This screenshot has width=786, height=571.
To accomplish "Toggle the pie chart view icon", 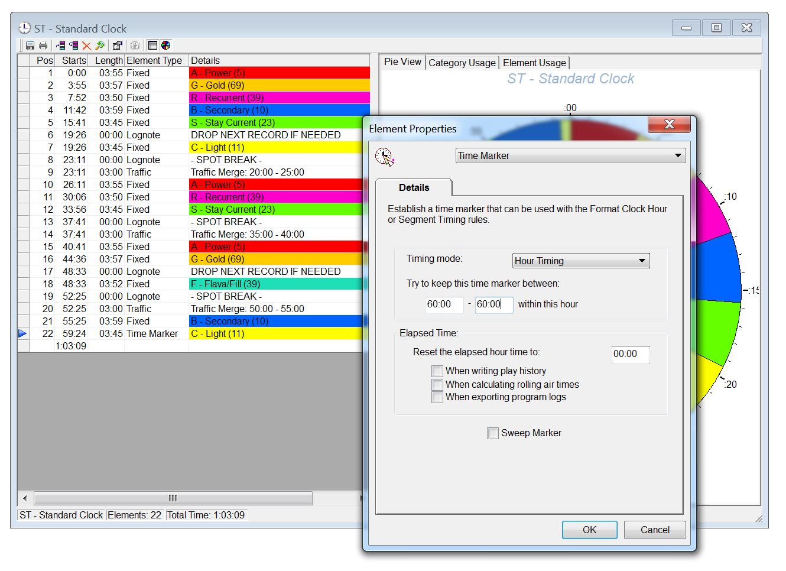I will click(x=166, y=46).
